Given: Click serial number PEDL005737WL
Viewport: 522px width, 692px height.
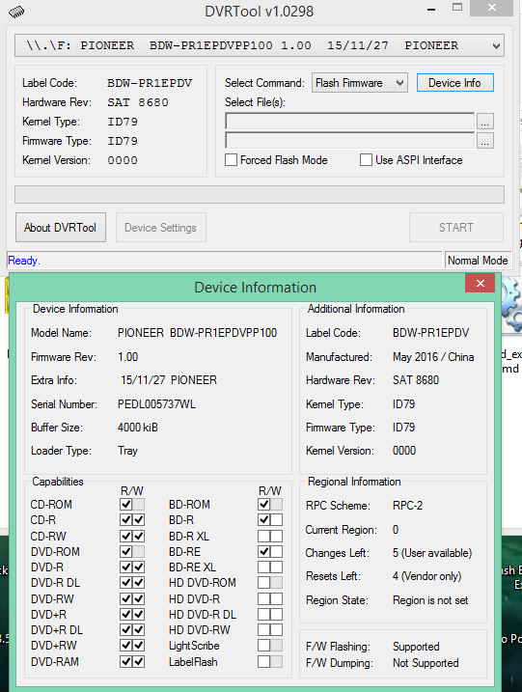Looking at the screenshot, I should tap(156, 404).
